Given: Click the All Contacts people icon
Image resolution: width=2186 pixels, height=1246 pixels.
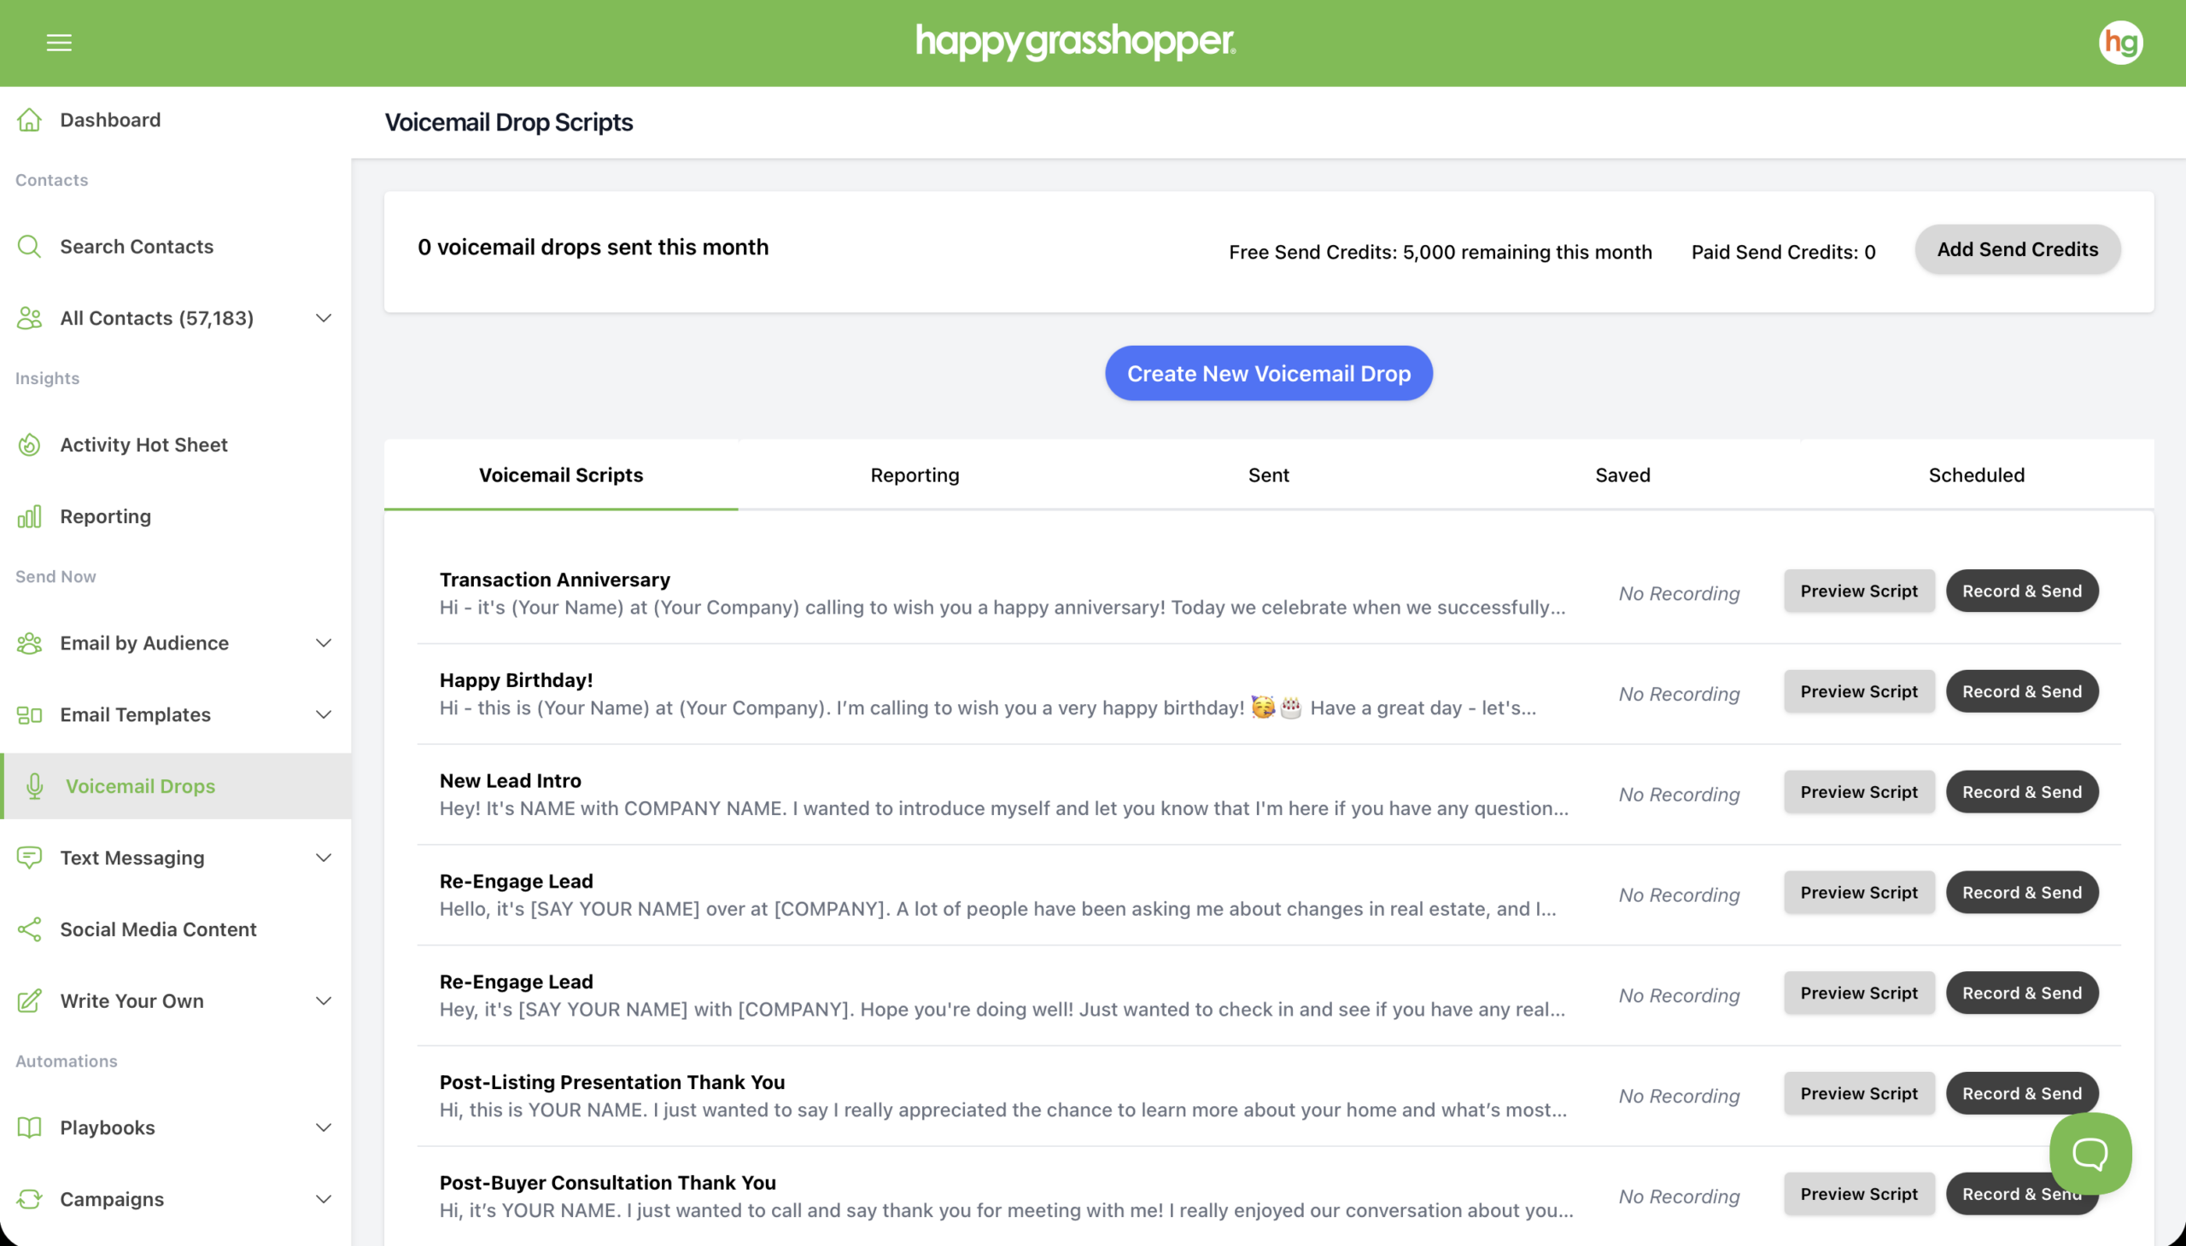Looking at the screenshot, I should 29,318.
